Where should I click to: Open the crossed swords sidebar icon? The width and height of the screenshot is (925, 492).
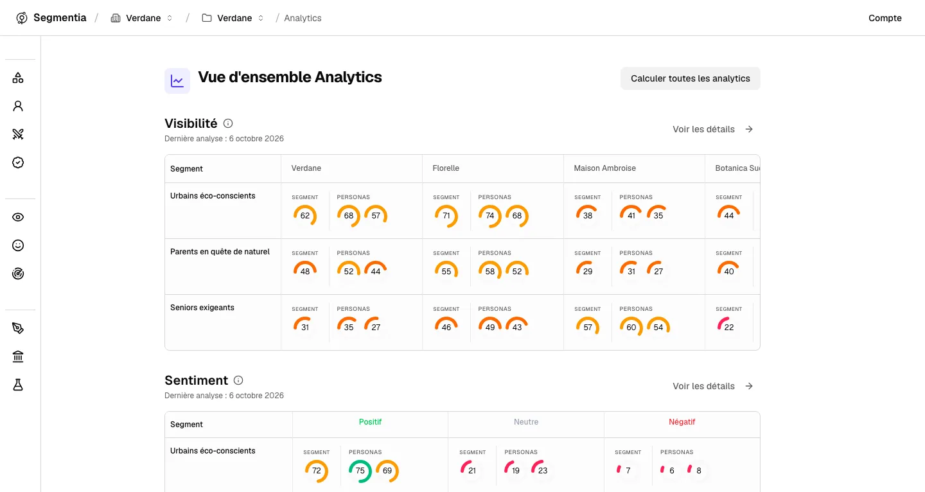(x=18, y=134)
